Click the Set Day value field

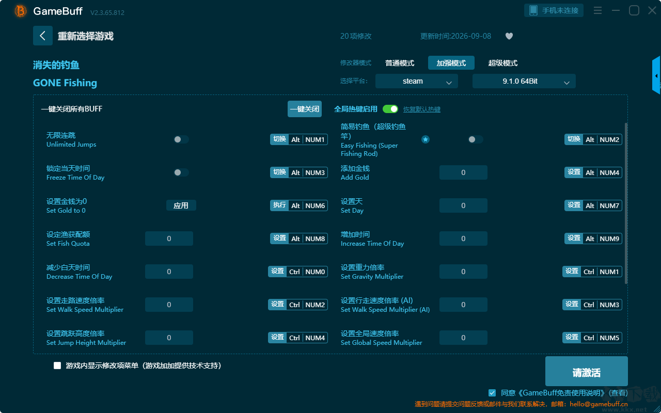pyautogui.click(x=463, y=205)
